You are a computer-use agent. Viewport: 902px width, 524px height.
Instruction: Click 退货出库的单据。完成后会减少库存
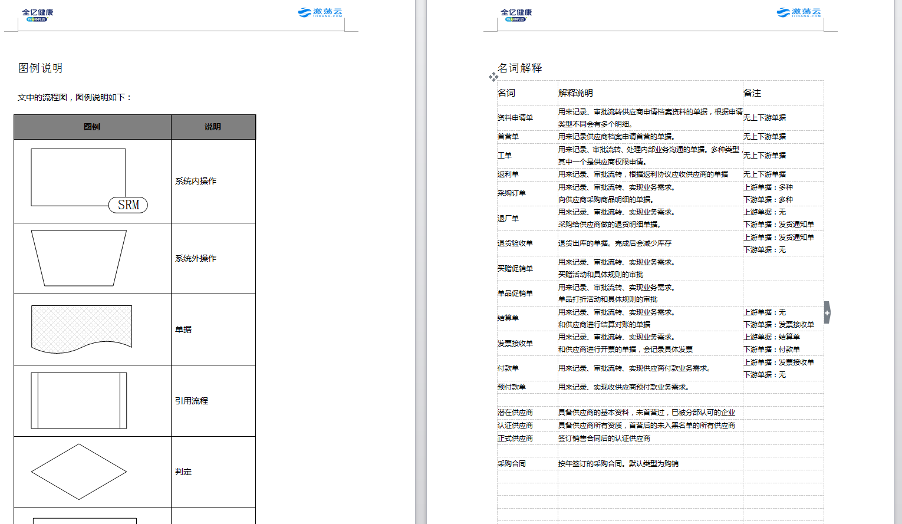[614, 243]
